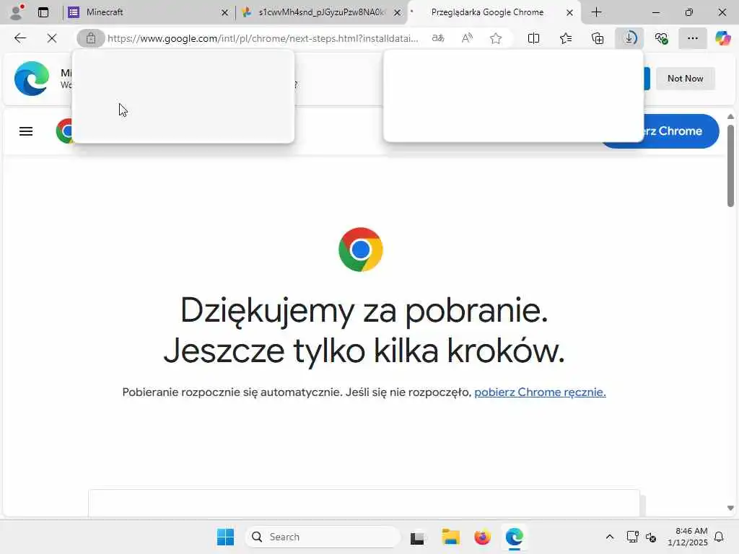Click the page vertical scrollbar thumb
739x554 pixels.
click(730, 165)
